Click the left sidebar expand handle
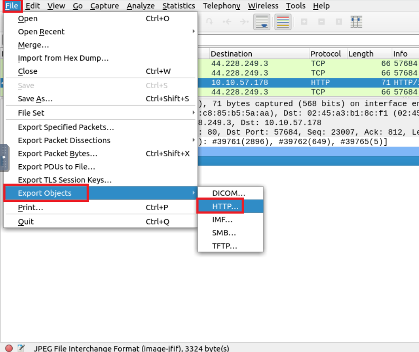 [4, 157]
